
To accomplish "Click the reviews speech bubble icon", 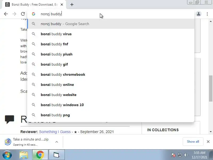I will click(x=10, y=119).
